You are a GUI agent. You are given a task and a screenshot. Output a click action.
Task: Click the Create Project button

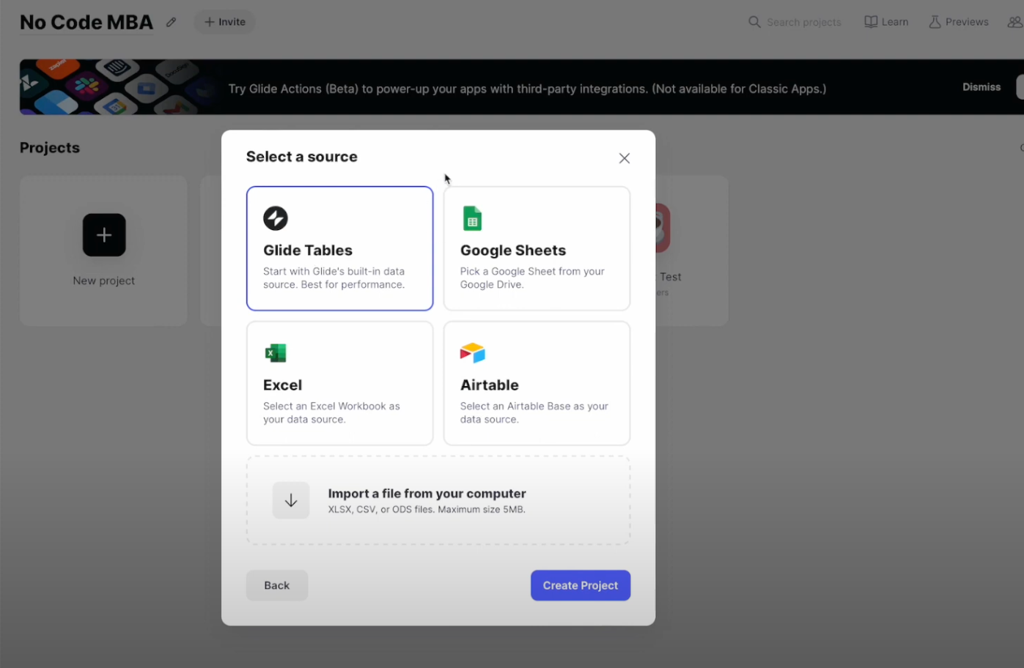point(581,585)
